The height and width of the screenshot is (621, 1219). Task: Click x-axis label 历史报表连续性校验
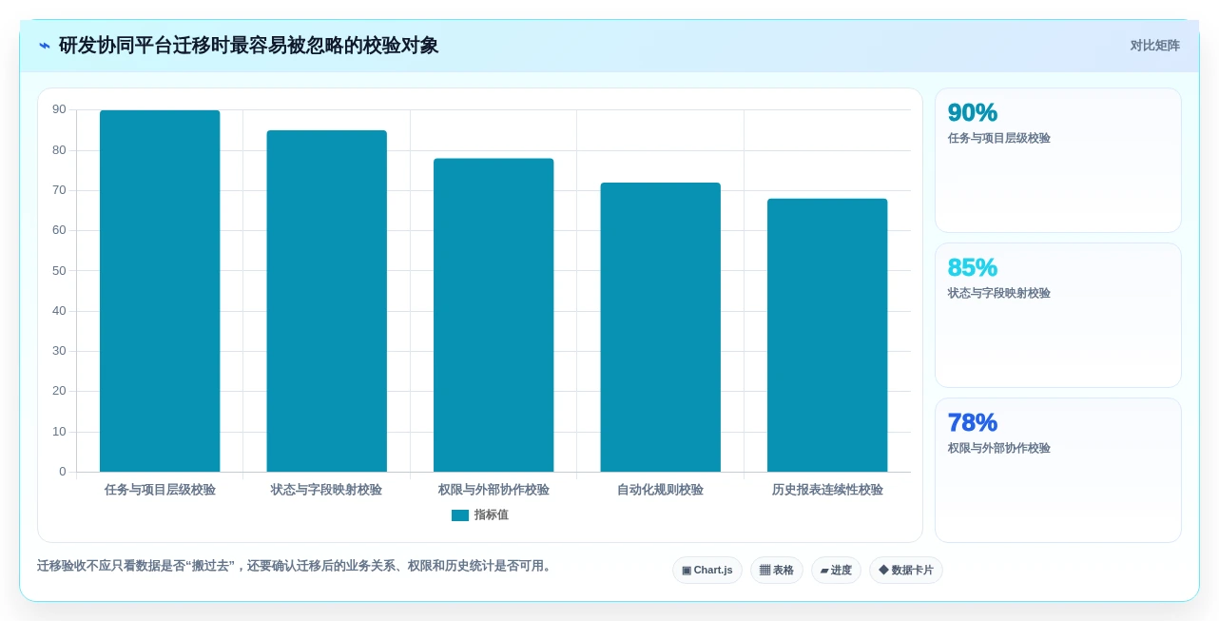827,490
